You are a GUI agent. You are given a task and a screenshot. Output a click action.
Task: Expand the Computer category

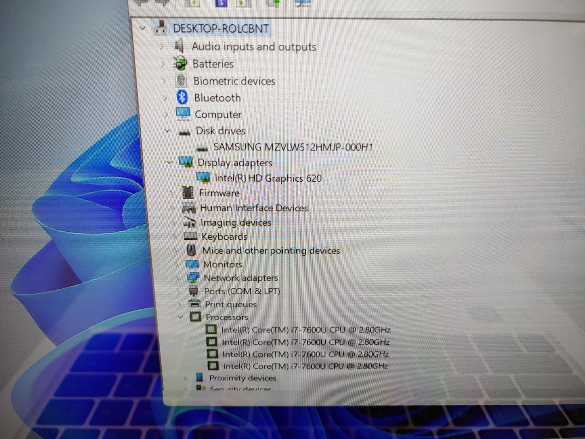point(166,115)
